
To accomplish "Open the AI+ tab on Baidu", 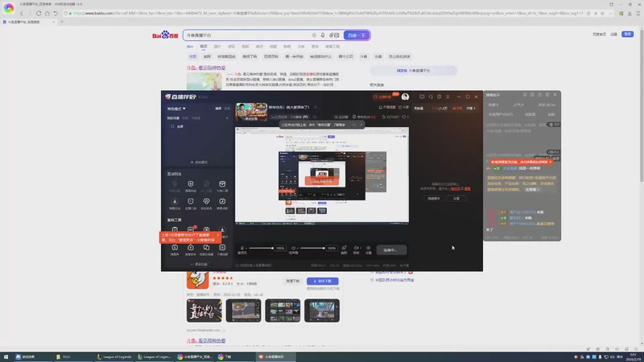I will pos(190,47).
